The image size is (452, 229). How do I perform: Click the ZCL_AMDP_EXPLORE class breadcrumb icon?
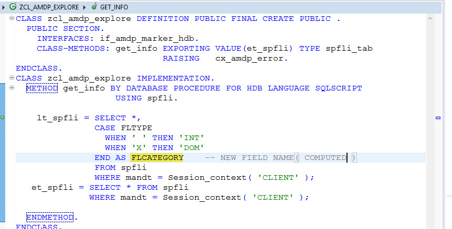coord(13,6)
